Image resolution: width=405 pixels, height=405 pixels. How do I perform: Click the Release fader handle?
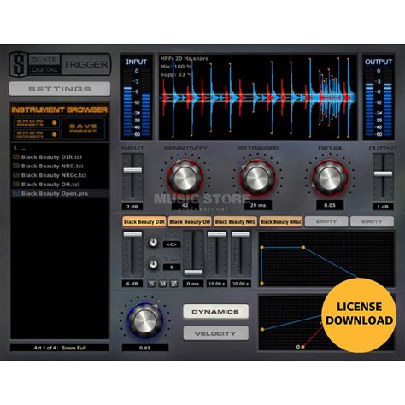pyautogui.click(x=241, y=234)
